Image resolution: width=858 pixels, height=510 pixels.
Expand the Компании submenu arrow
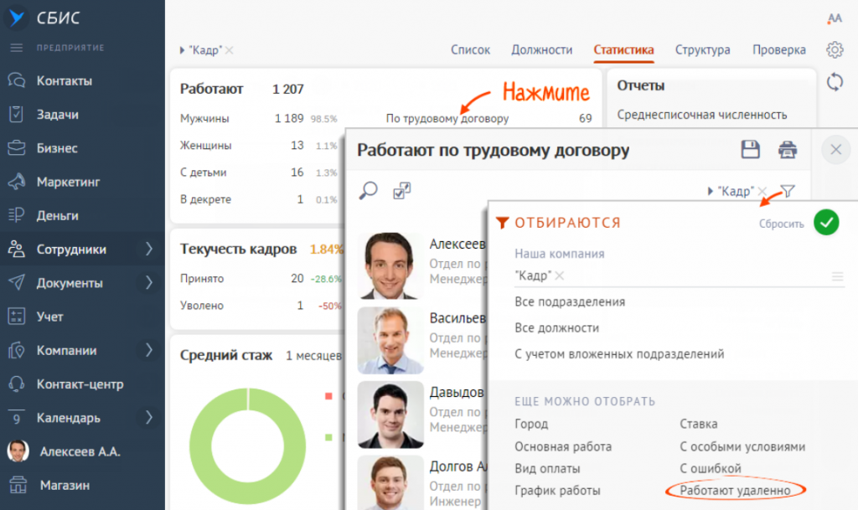pyautogui.click(x=149, y=350)
